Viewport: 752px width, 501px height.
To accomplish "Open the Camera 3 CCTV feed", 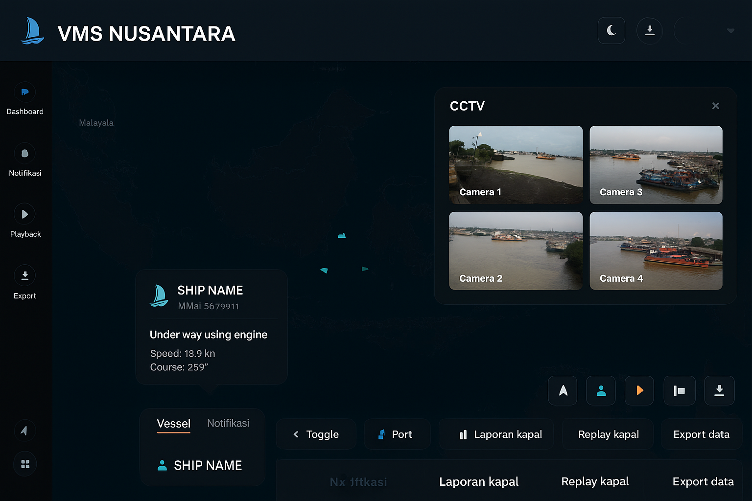I will coord(656,165).
